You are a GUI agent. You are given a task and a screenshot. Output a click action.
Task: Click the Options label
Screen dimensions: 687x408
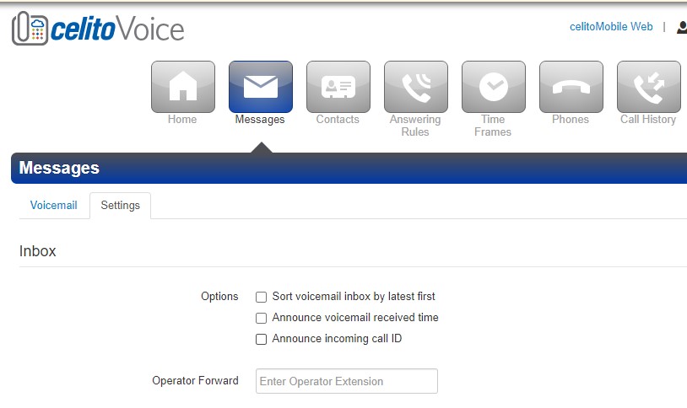point(219,297)
